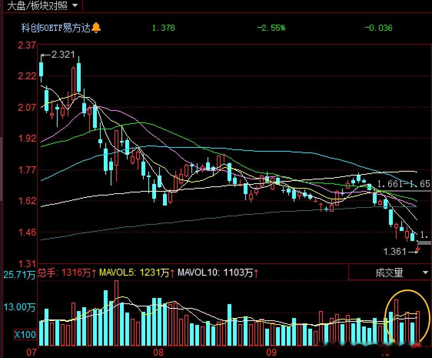
Task: Click the 1.361 low price label
Action: (x=395, y=251)
